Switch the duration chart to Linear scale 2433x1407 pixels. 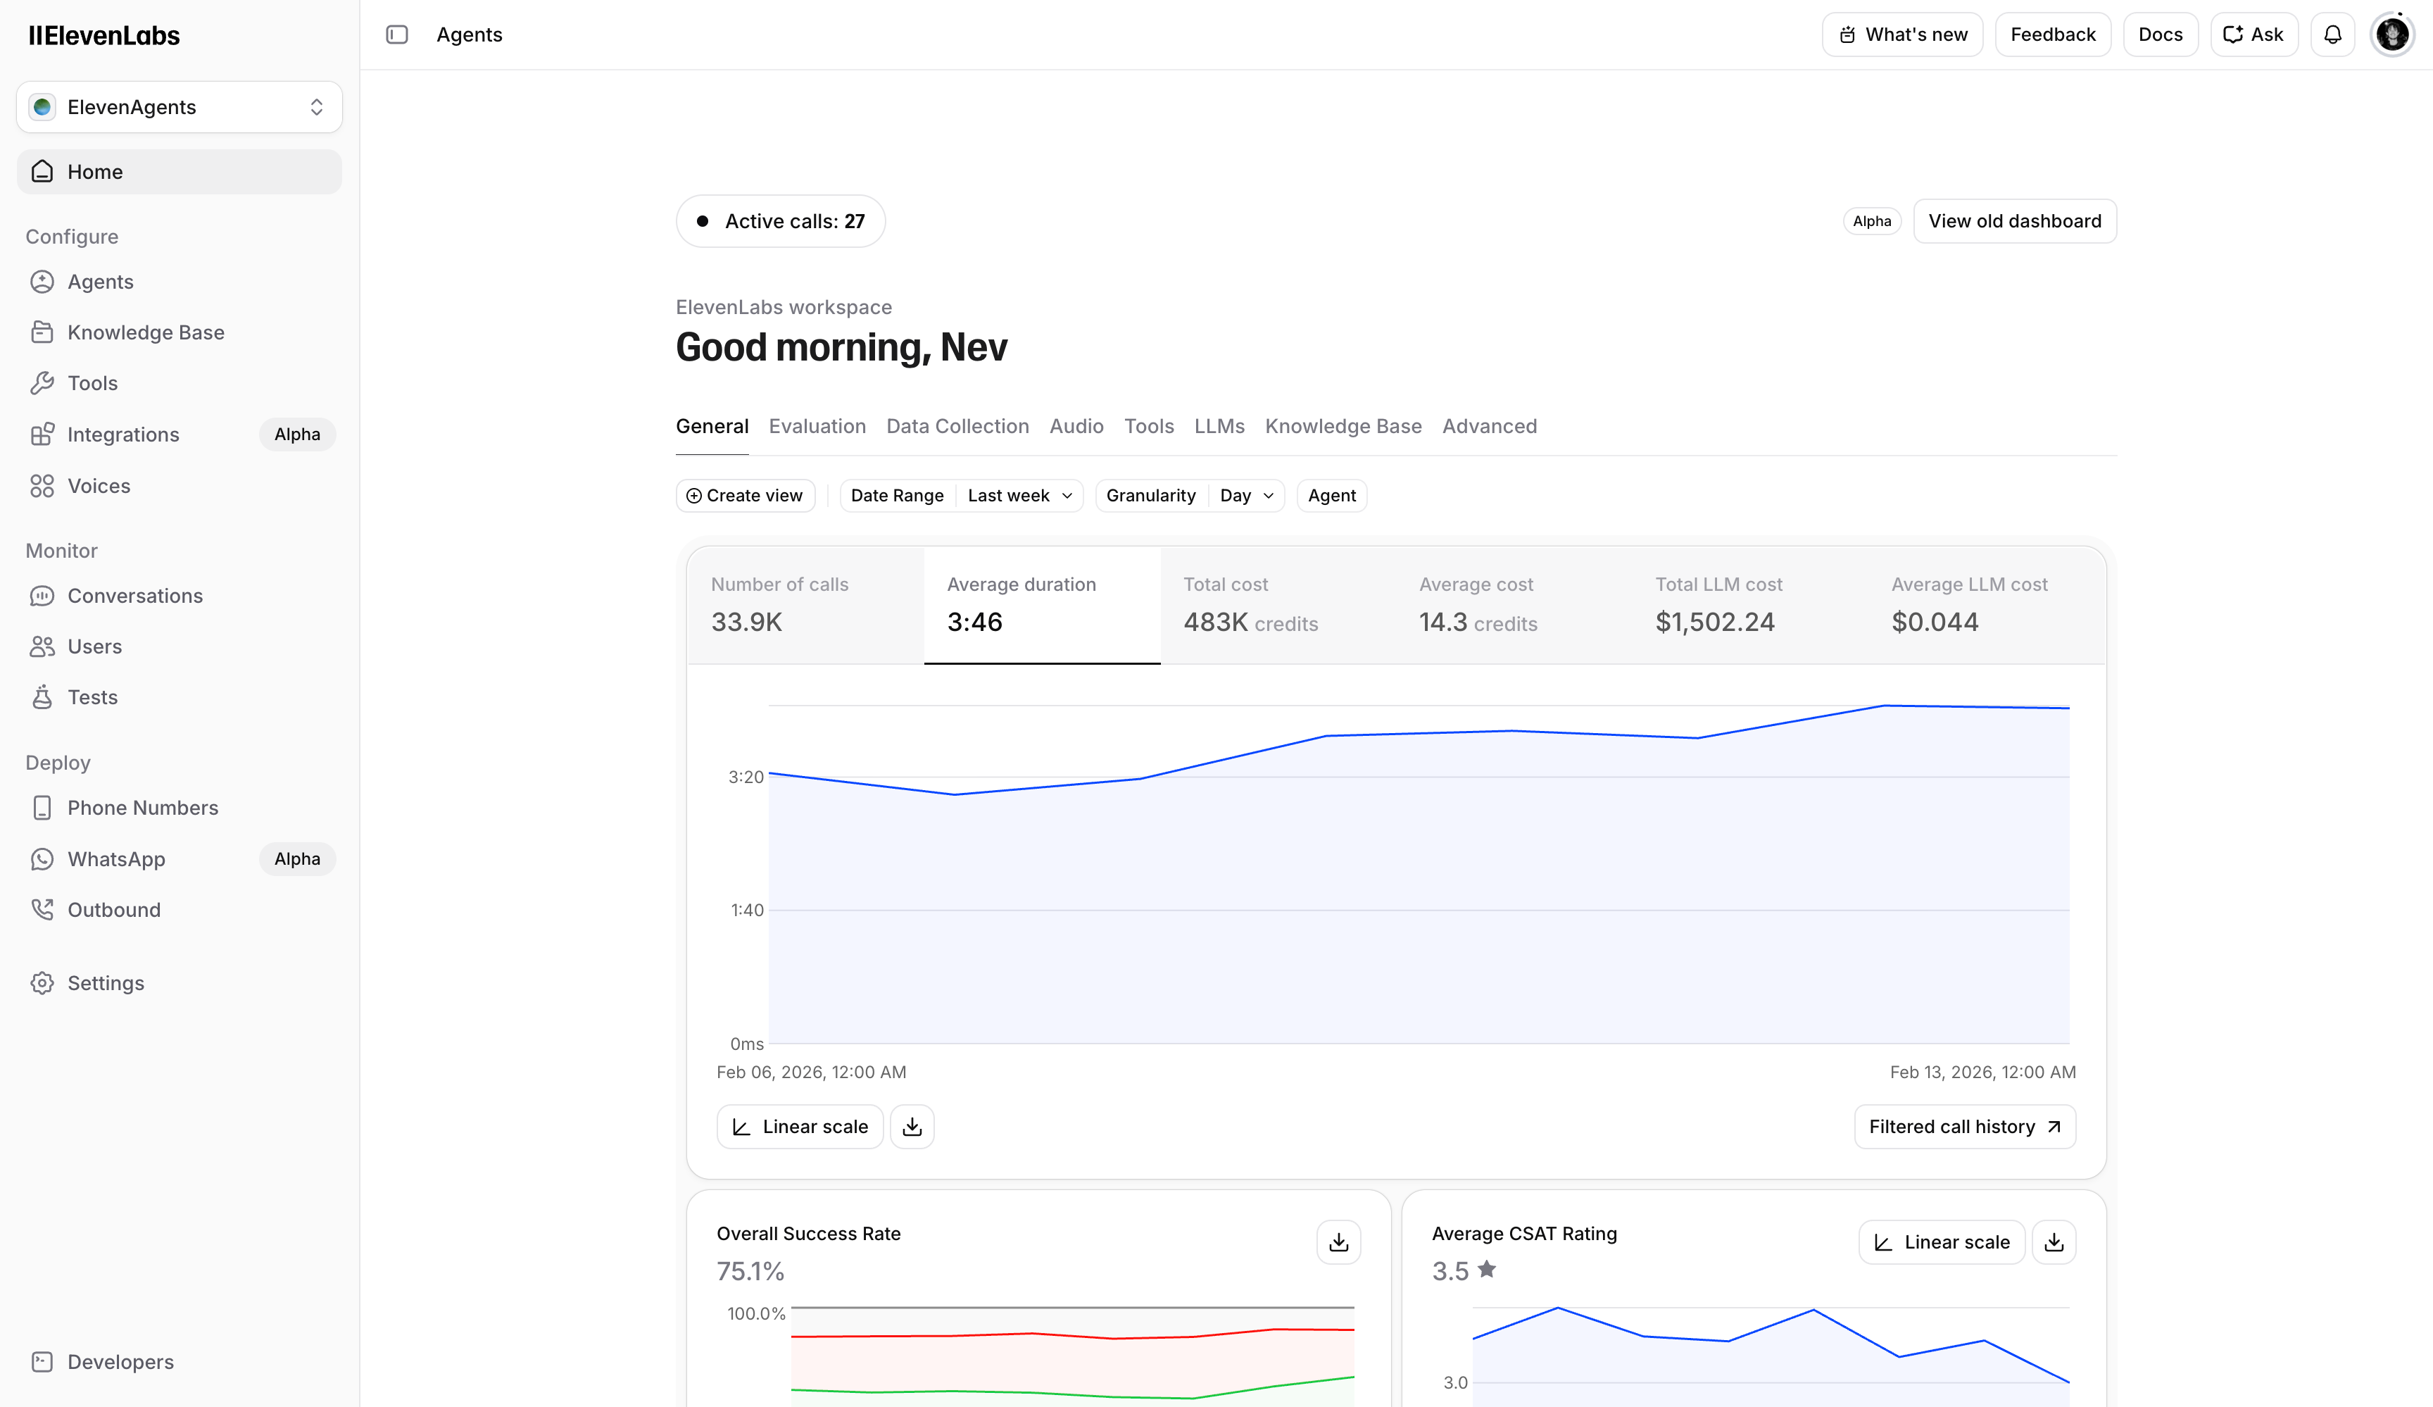click(800, 1126)
